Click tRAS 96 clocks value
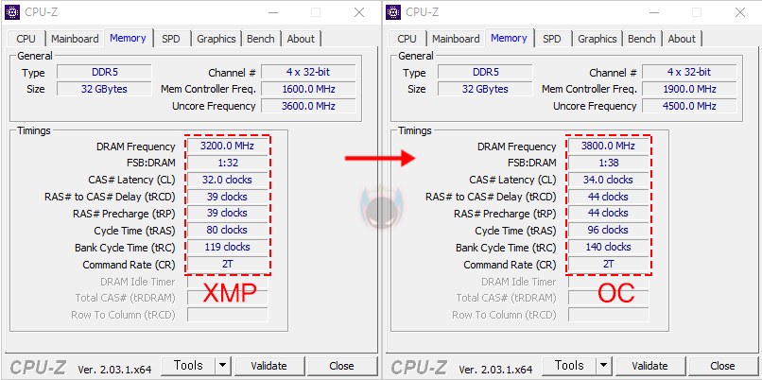The width and height of the screenshot is (762, 380). coord(609,230)
